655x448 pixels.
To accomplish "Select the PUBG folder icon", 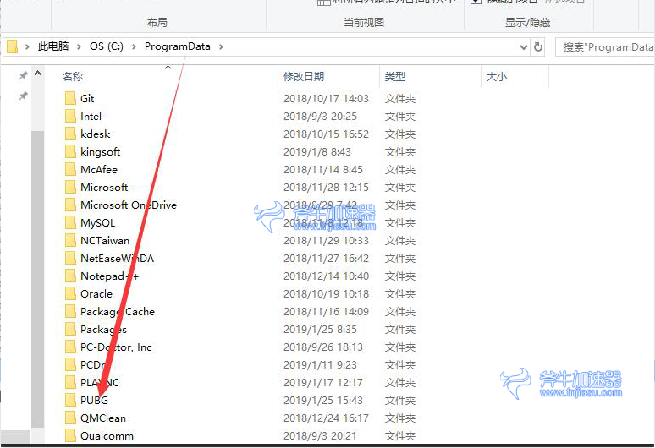I will pos(70,400).
